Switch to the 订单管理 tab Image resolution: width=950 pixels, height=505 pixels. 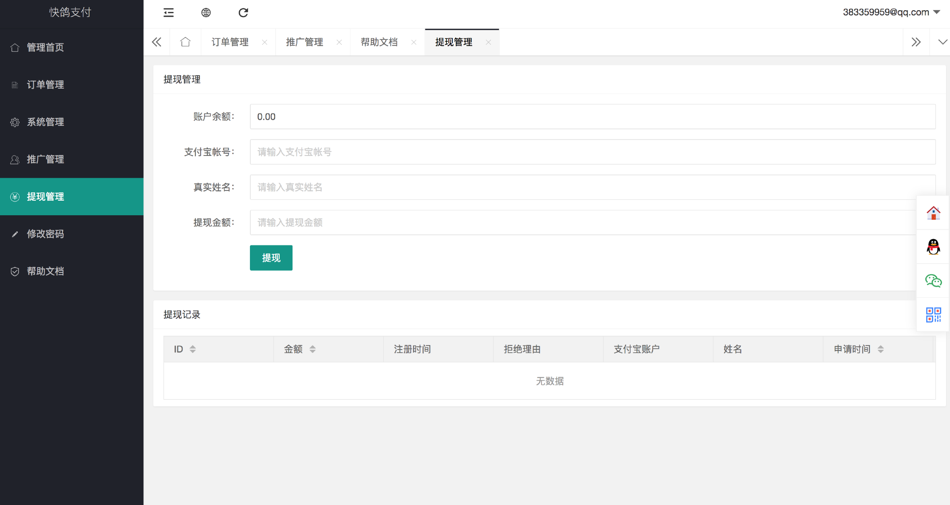[230, 42]
